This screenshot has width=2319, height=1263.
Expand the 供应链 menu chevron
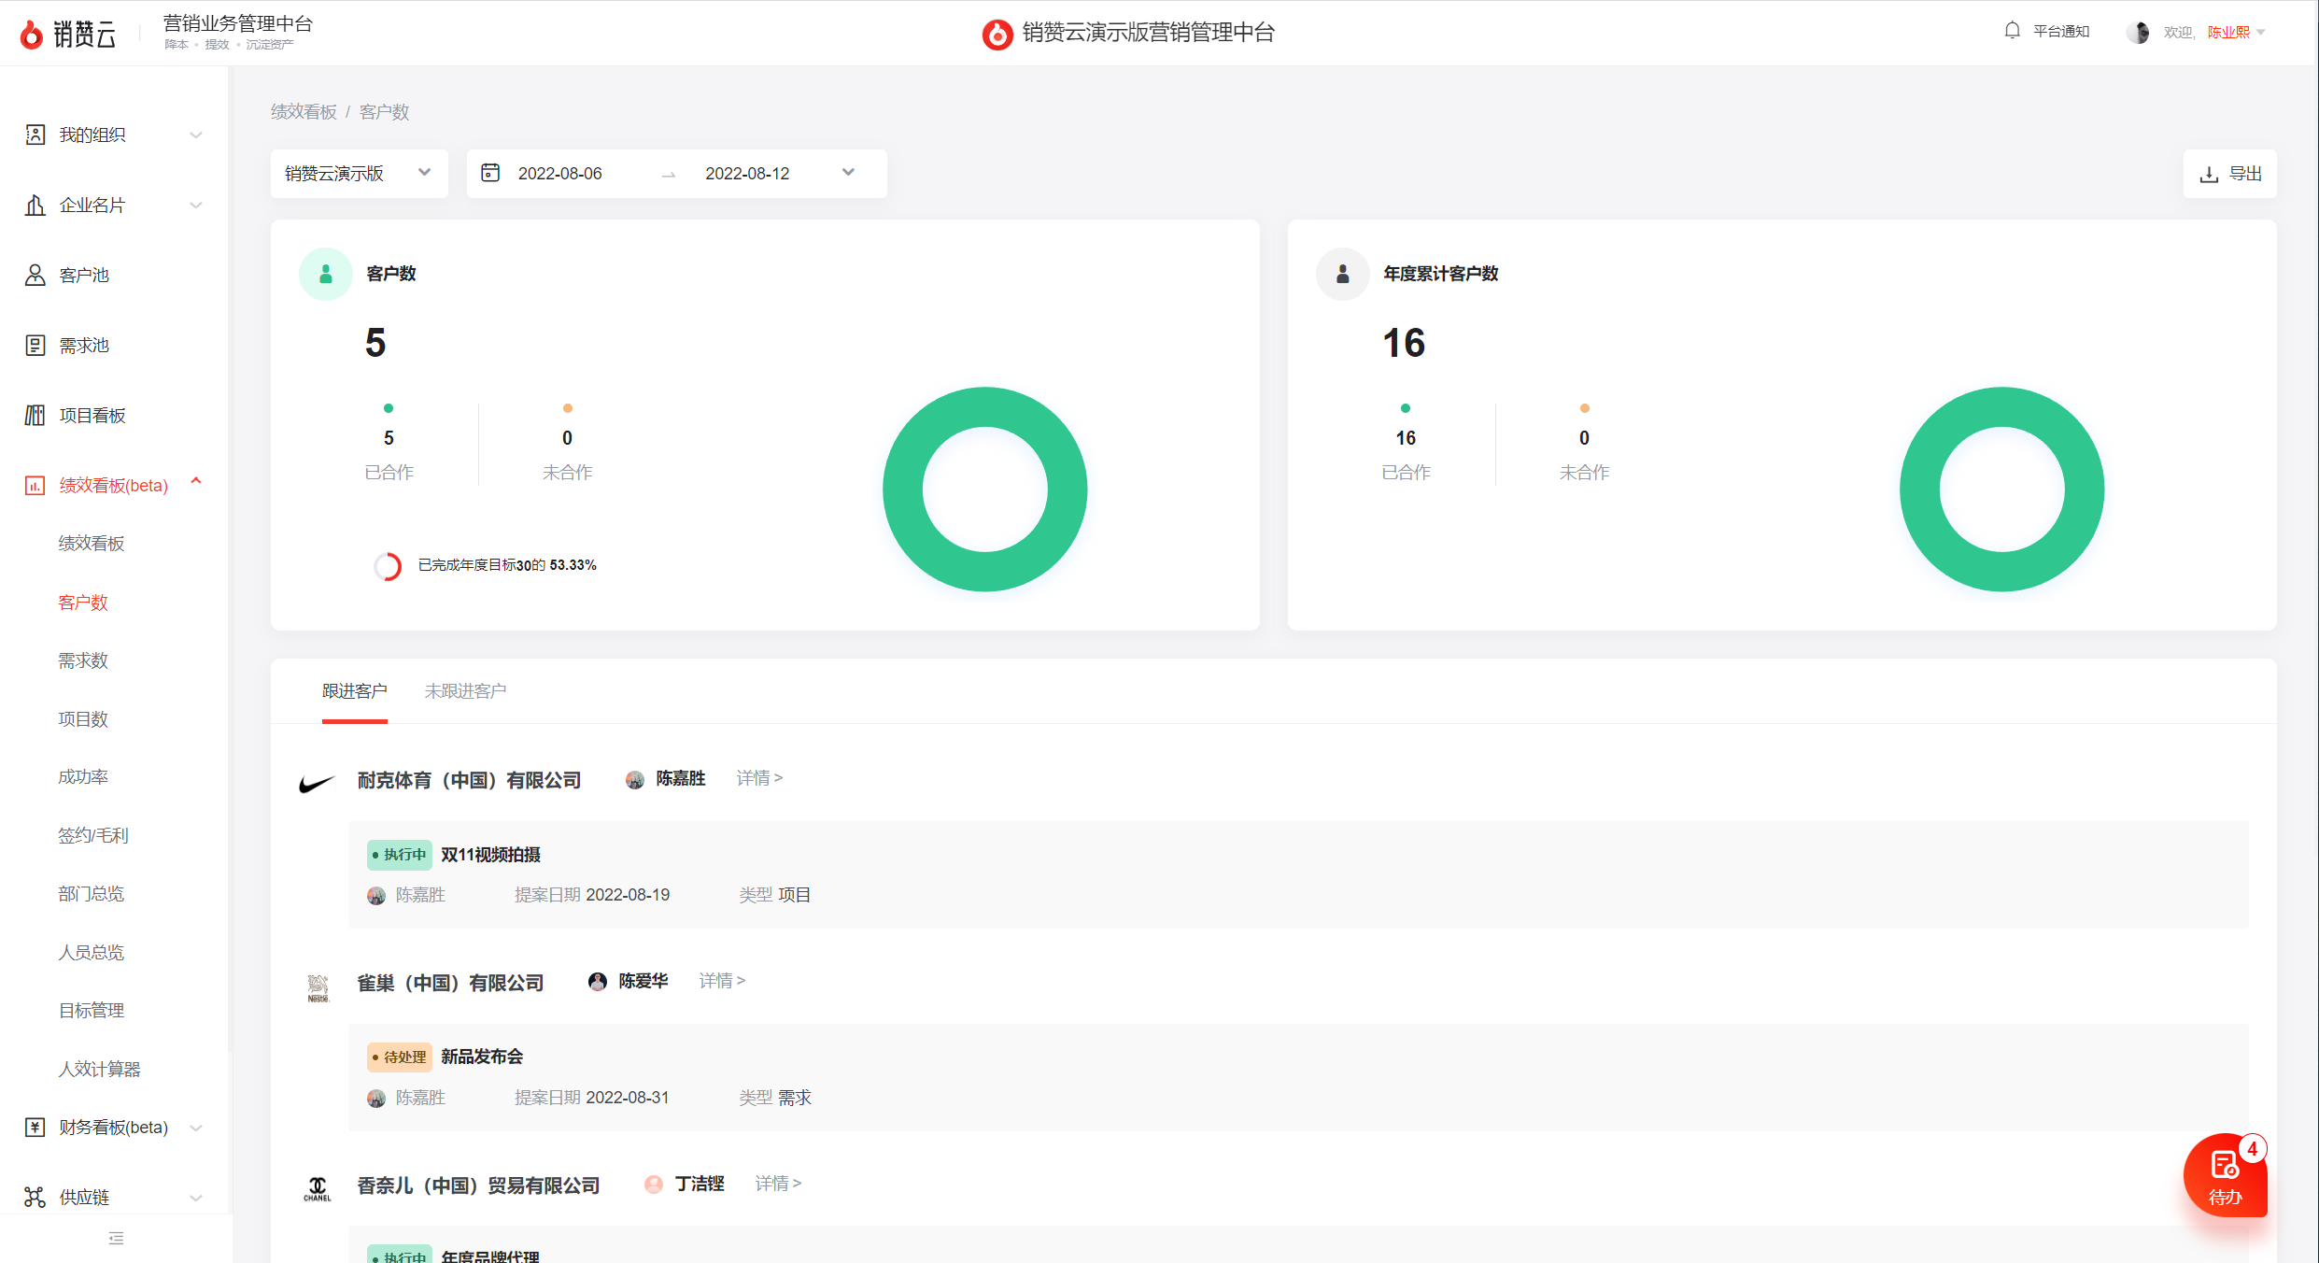click(x=196, y=1198)
